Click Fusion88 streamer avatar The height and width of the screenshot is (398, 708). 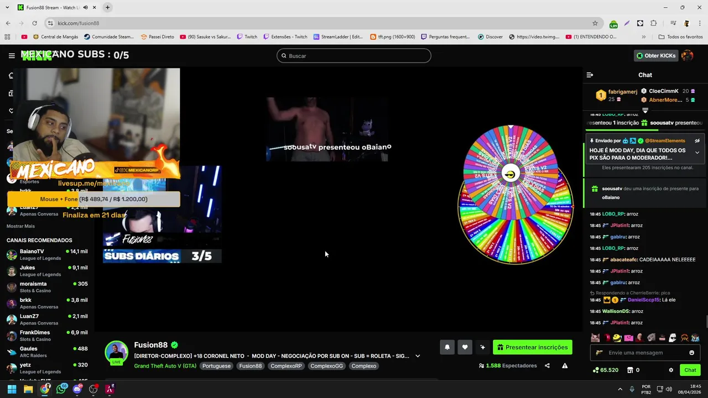(x=116, y=353)
